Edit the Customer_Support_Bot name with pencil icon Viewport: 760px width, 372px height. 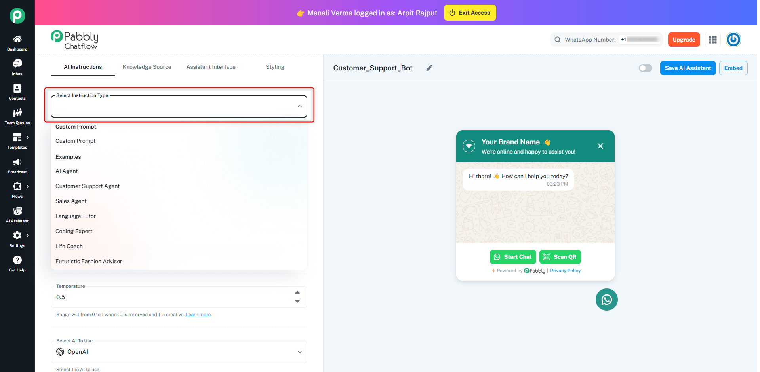429,68
